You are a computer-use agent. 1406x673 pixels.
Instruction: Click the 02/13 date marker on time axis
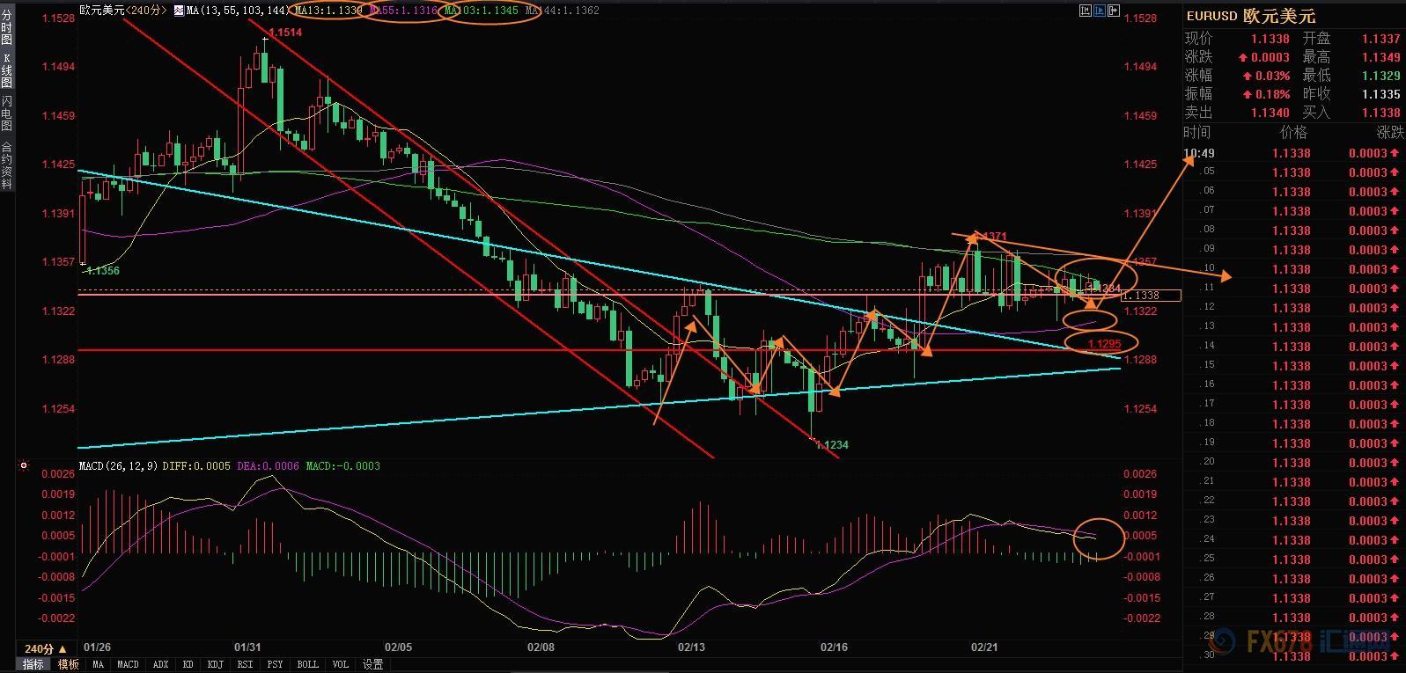coord(691,647)
